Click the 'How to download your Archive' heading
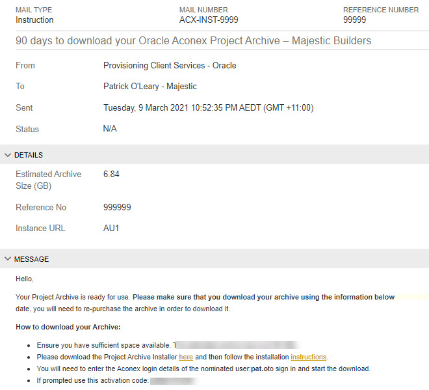 coord(68,327)
